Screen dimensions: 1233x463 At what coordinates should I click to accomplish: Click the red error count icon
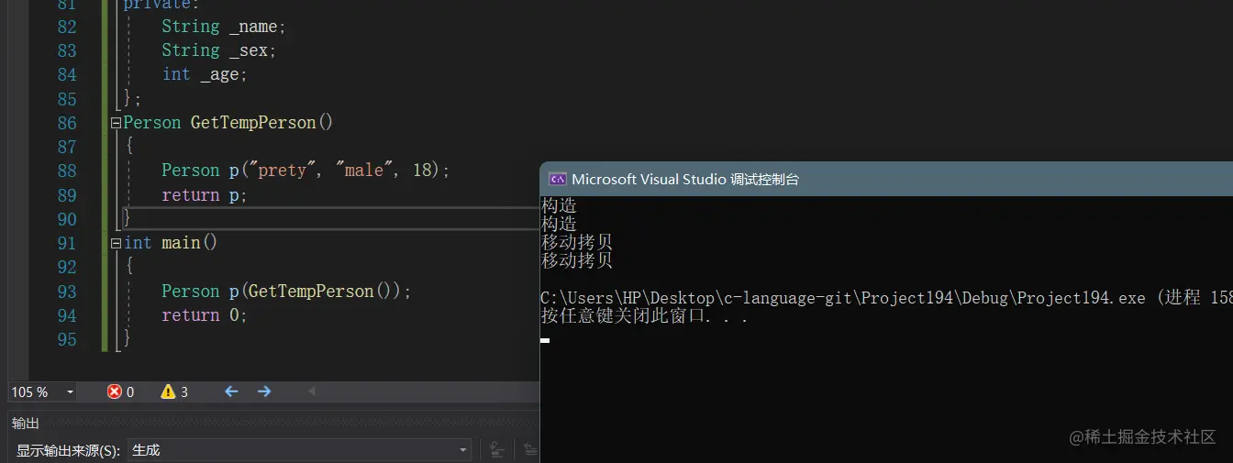click(x=115, y=391)
